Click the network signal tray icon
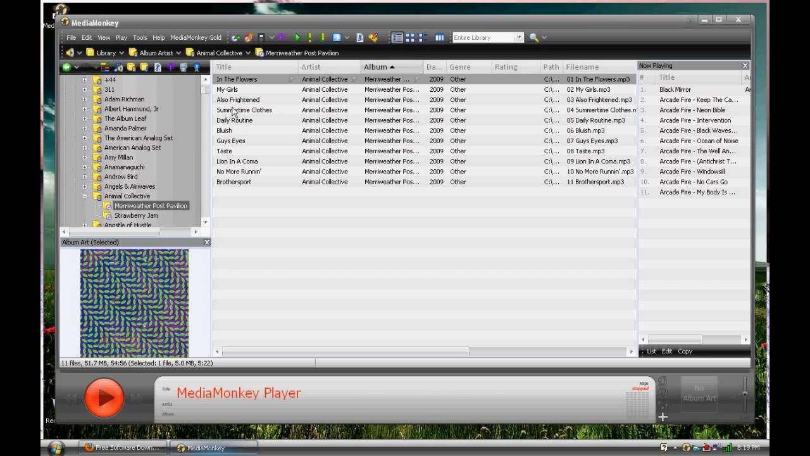 coord(727,448)
